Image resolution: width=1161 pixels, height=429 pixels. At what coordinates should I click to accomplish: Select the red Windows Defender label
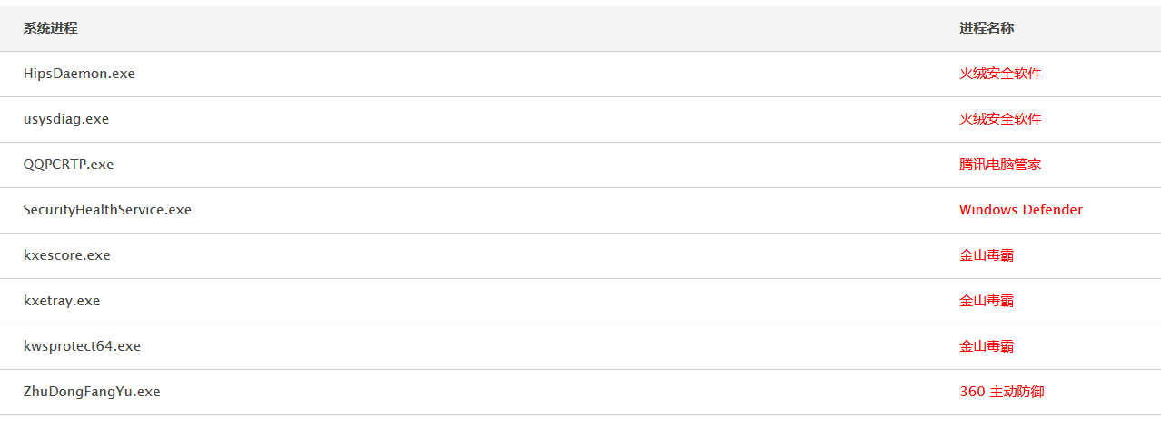point(1021,210)
